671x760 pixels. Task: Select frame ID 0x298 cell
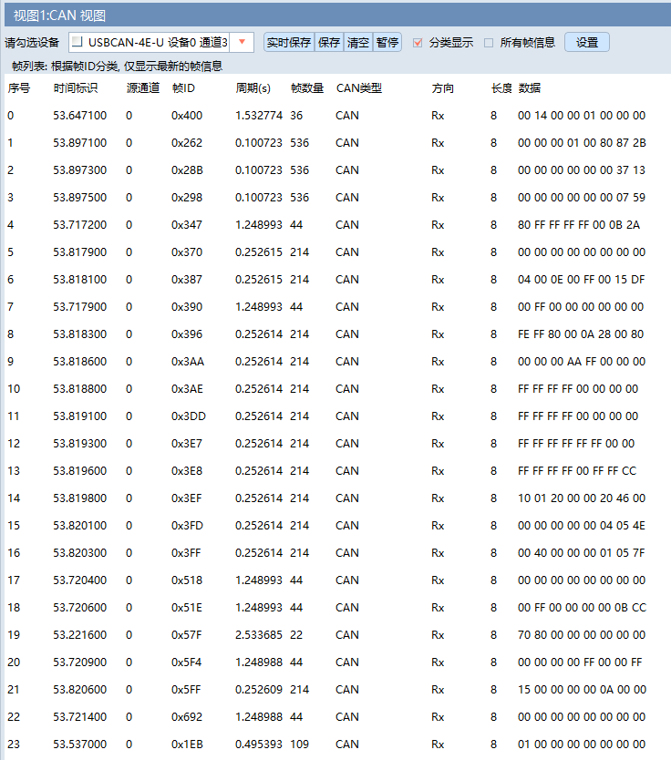[x=187, y=197]
